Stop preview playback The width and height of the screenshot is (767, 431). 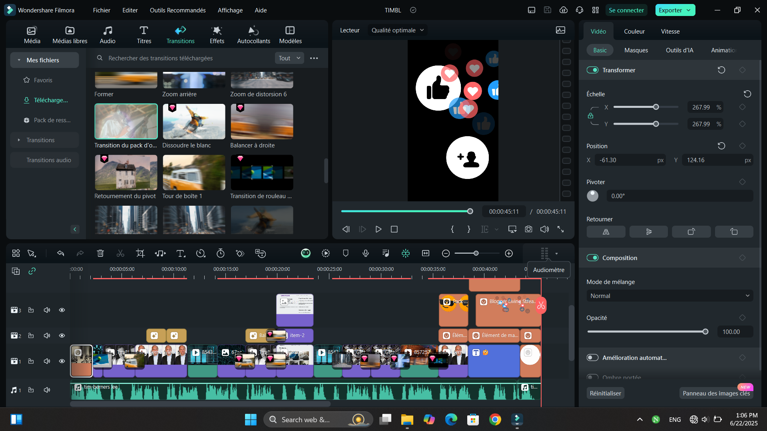click(394, 229)
